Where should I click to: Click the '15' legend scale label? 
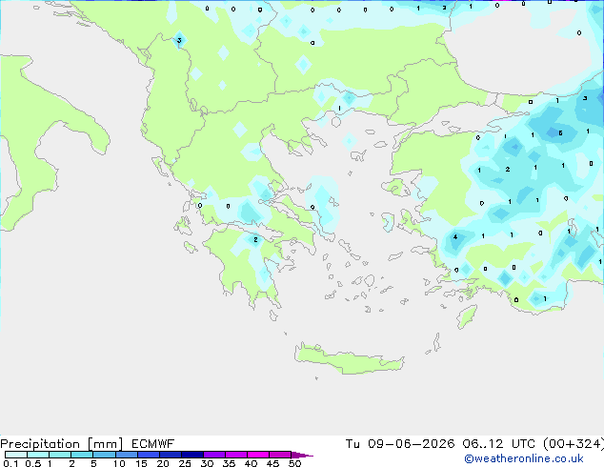click(141, 463)
